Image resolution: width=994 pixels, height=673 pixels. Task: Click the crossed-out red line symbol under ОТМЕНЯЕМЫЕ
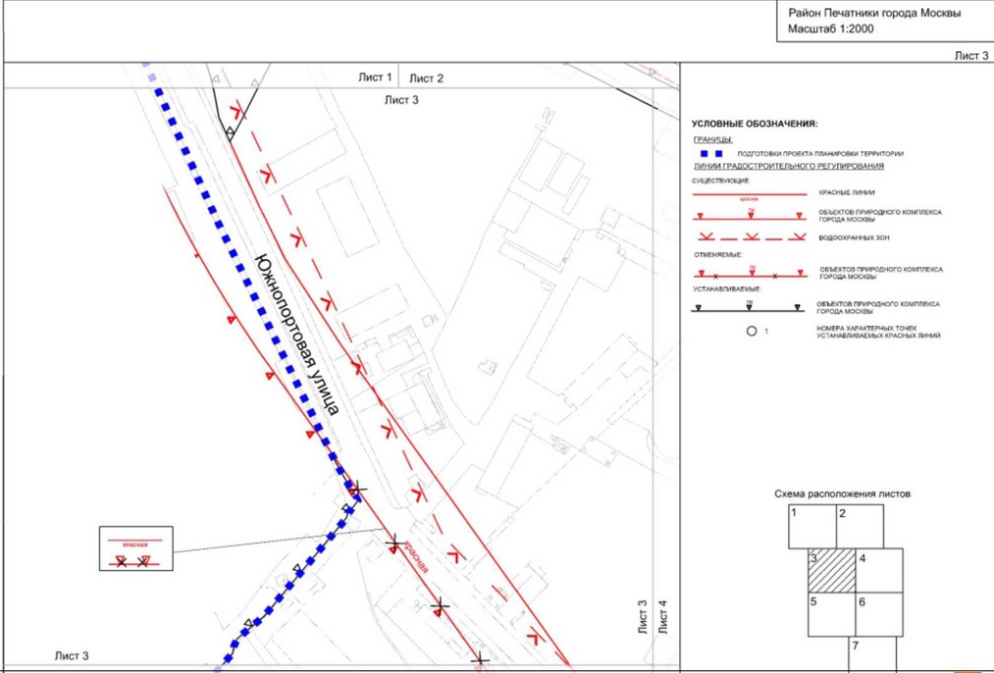[750, 274]
